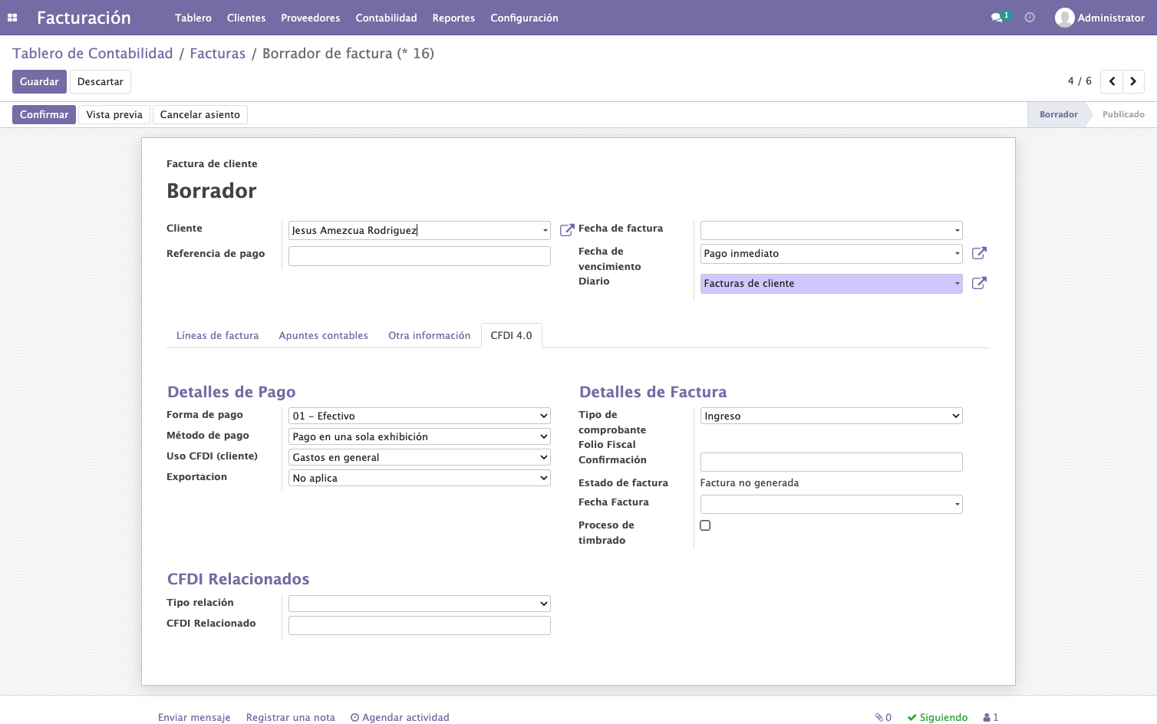This screenshot has width=1157, height=724.
Task: Open external link for payment terms
Action: [979, 253]
